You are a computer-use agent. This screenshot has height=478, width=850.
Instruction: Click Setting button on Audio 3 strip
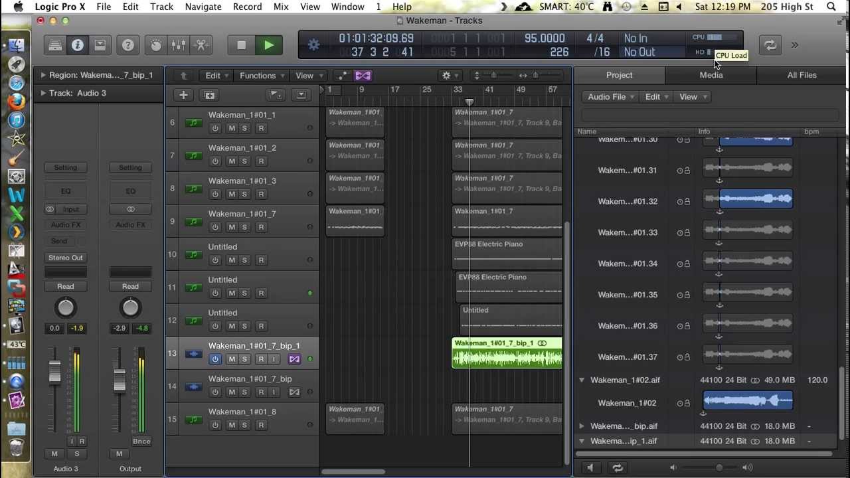pyautogui.click(x=66, y=168)
